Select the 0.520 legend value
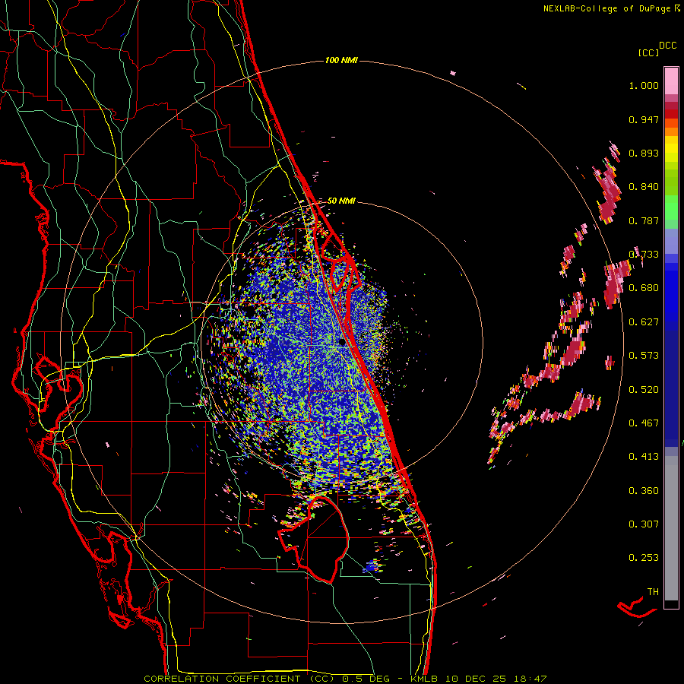Image resolution: width=684 pixels, height=684 pixels. pos(644,390)
